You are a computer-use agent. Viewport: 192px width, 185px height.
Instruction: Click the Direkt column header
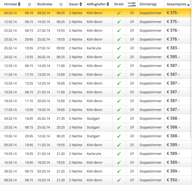click(119, 4)
